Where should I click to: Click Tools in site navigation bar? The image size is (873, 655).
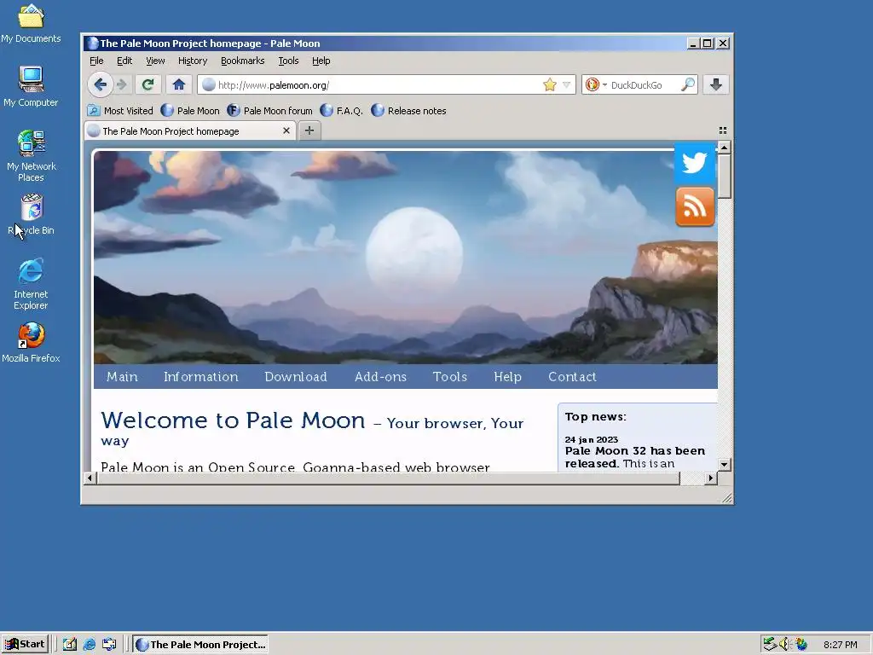[x=450, y=376]
